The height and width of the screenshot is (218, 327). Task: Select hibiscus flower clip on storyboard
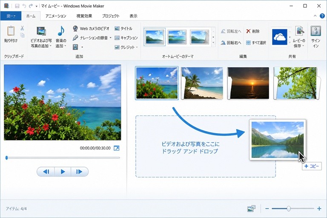[x=157, y=83]
